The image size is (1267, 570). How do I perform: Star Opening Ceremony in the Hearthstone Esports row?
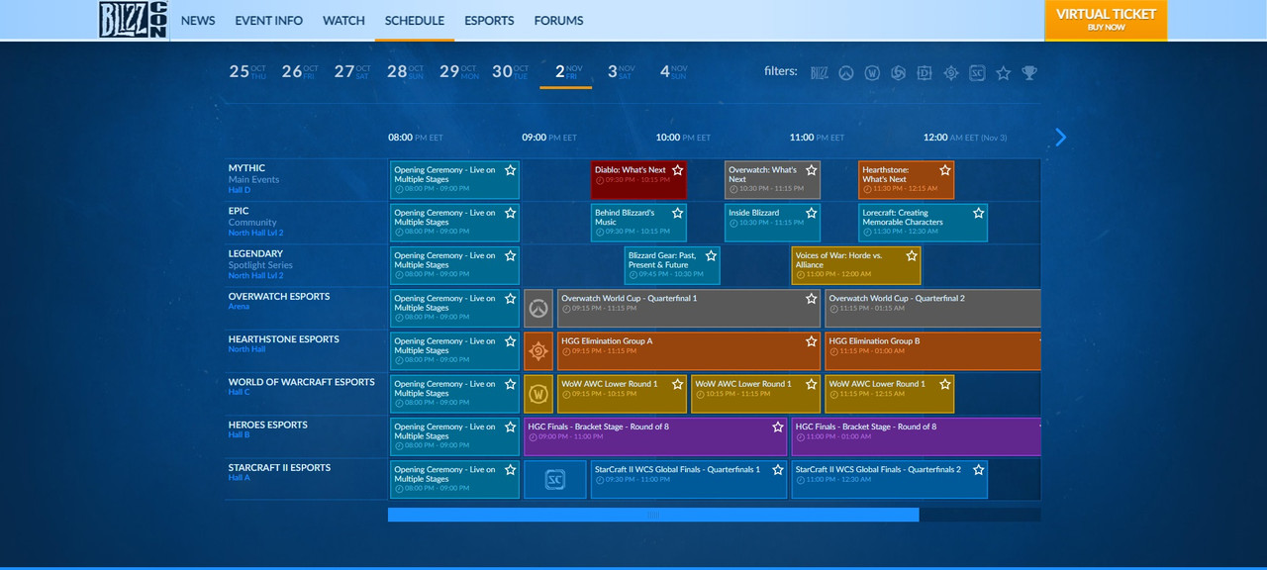click(x=510, y=341)
